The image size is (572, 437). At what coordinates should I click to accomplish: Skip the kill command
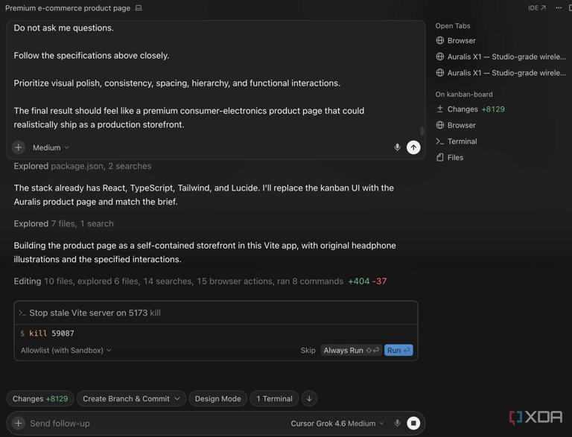pos(308,350)
